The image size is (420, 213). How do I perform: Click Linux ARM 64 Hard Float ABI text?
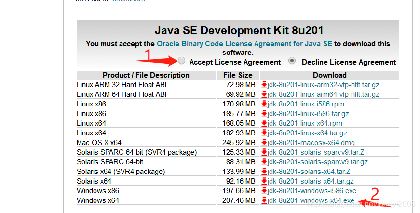[122, 94]
